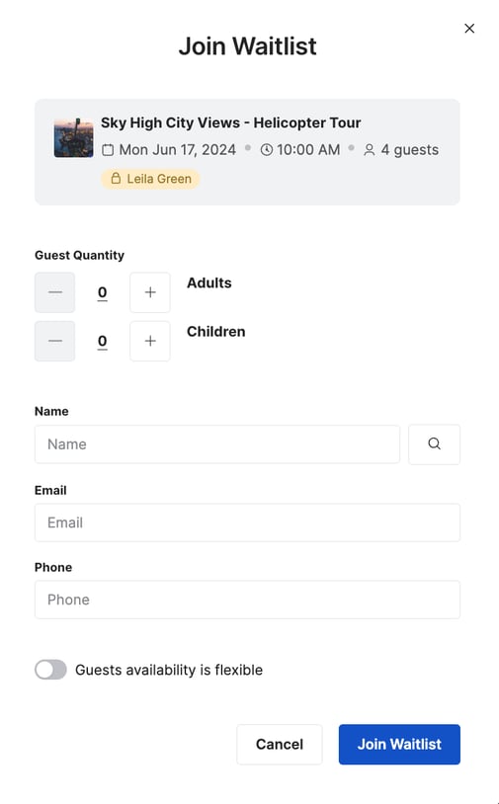Click the helicopter tour thumbnail image

pos(74,137)
